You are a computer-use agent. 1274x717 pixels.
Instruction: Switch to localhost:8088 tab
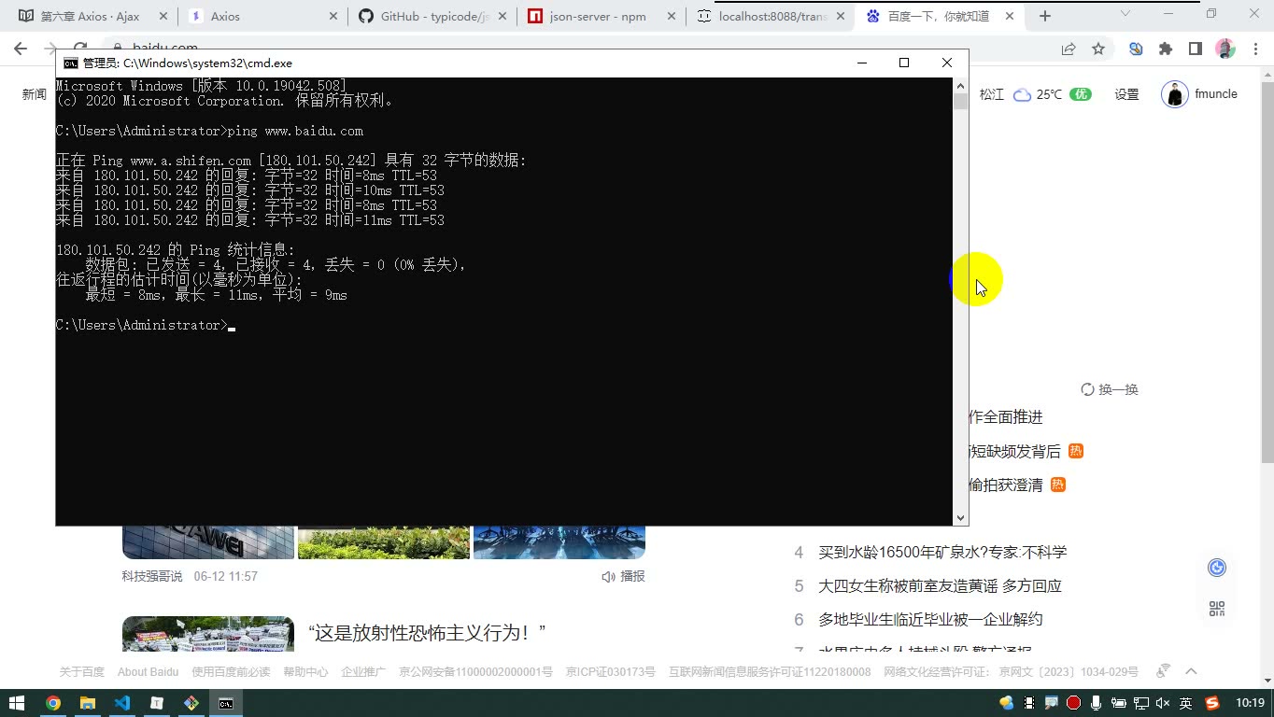tap(771, 16)
